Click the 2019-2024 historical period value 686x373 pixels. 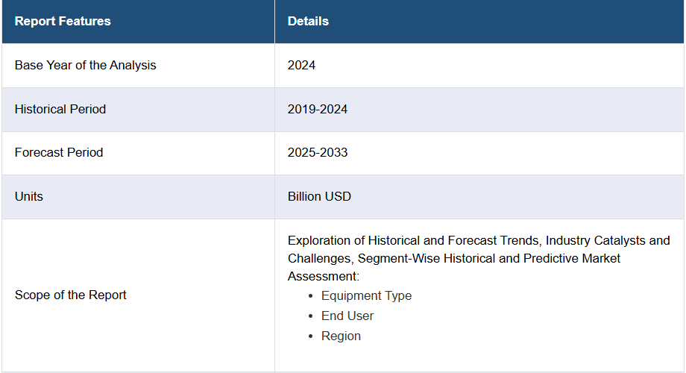coord(318,109)
